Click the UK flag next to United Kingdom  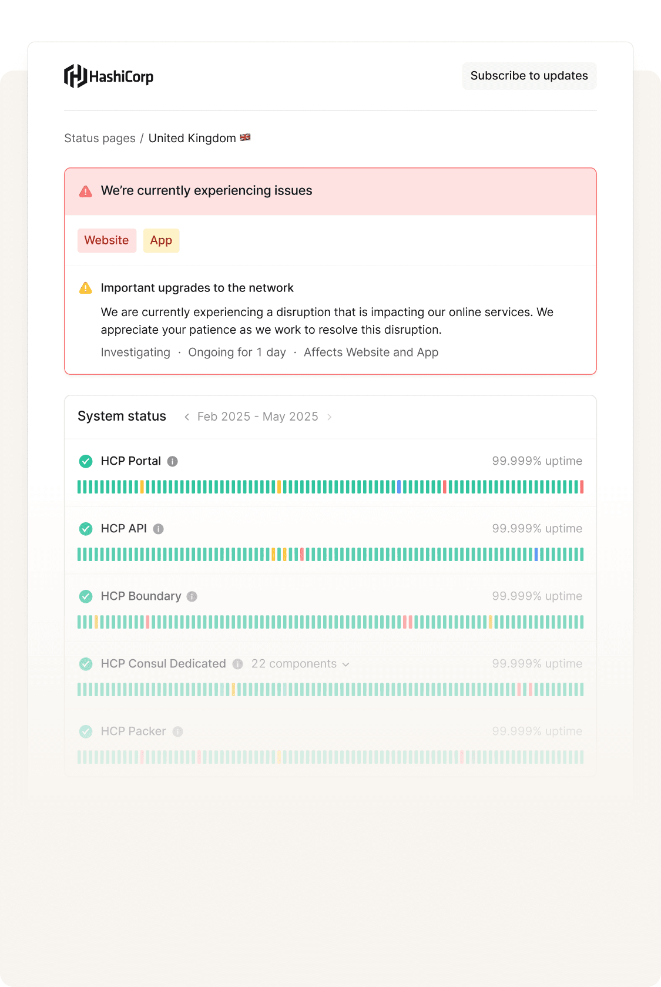point(245,137)
